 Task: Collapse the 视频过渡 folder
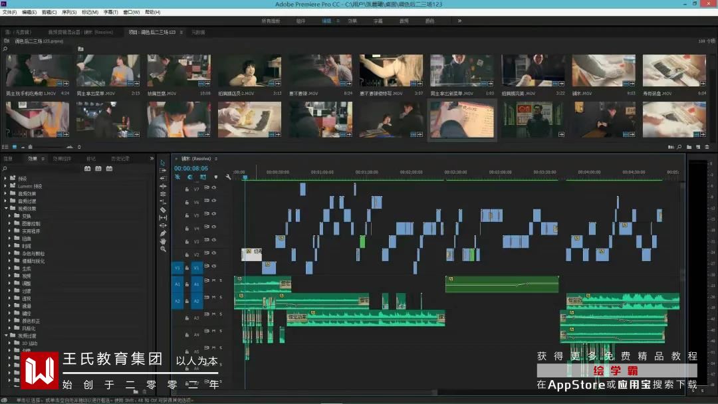click(x=6, y=336)
